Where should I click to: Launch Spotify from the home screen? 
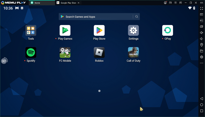[x=31, y=52]
